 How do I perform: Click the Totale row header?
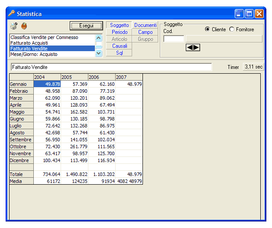coord(21,174)
